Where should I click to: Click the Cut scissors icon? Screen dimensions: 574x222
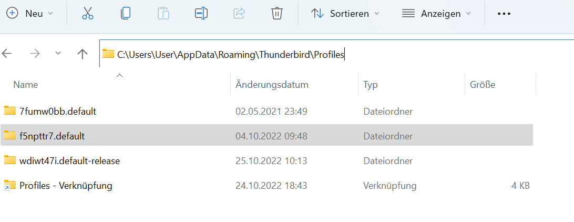tap(88, 13)
